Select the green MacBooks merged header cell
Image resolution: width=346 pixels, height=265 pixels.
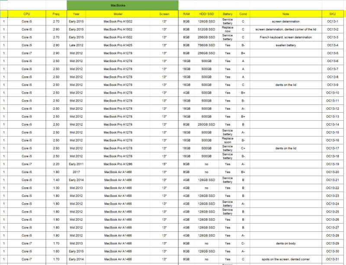[122, 5]
